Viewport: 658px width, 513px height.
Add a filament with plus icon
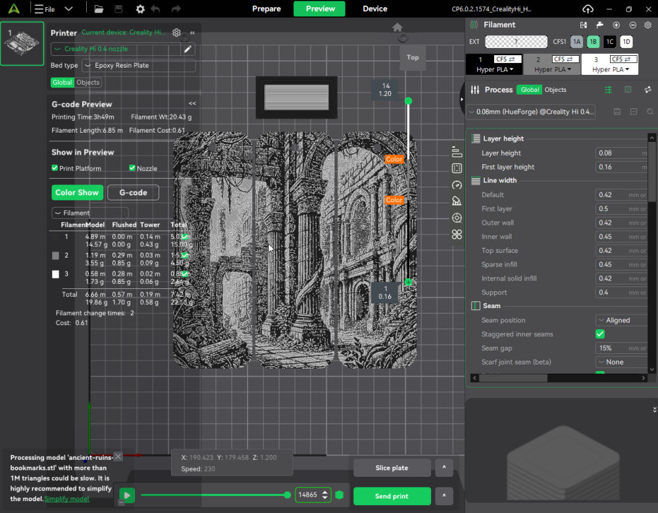click(x=616, y=25)
